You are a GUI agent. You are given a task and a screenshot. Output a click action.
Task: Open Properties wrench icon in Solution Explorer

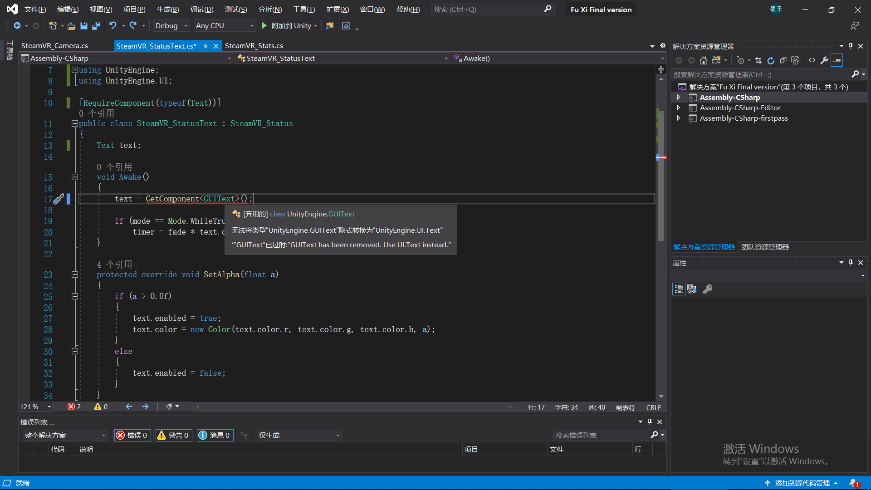824,60
